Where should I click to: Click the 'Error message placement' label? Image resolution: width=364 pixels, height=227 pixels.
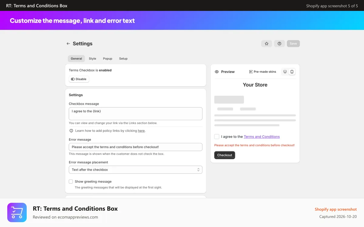point(88,162)
